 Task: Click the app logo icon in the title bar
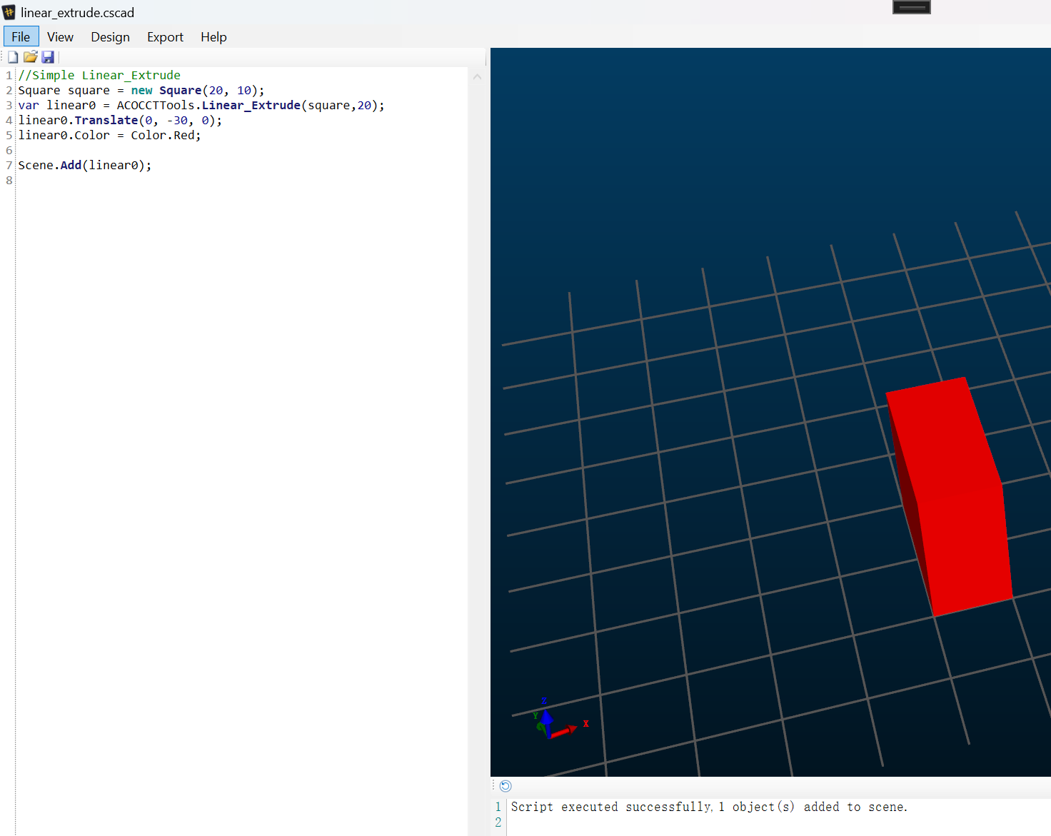point(9,12)
